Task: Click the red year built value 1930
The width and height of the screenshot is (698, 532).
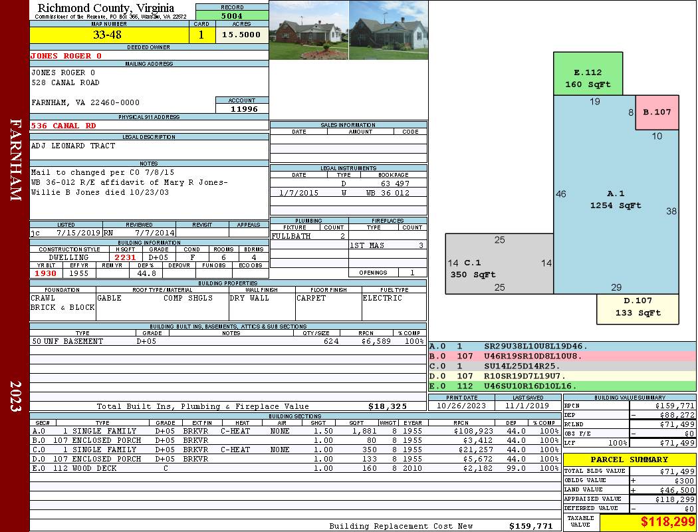Action: pos(46,273)
